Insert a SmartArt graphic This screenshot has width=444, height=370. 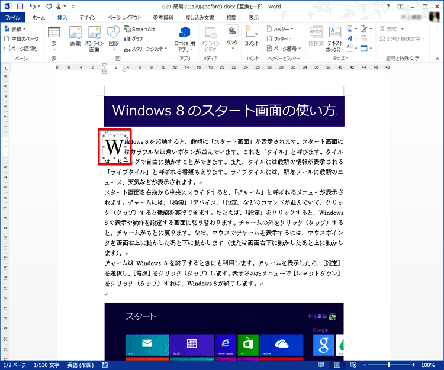pyautogui.click(x=140, y=29)
